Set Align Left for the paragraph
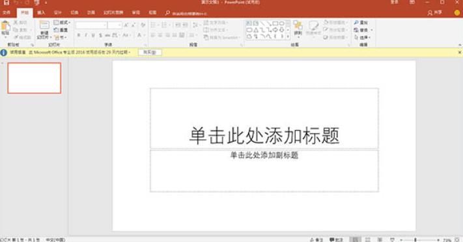Image resolution: width=463 pixels, height=242 pixels. [153, 35]
